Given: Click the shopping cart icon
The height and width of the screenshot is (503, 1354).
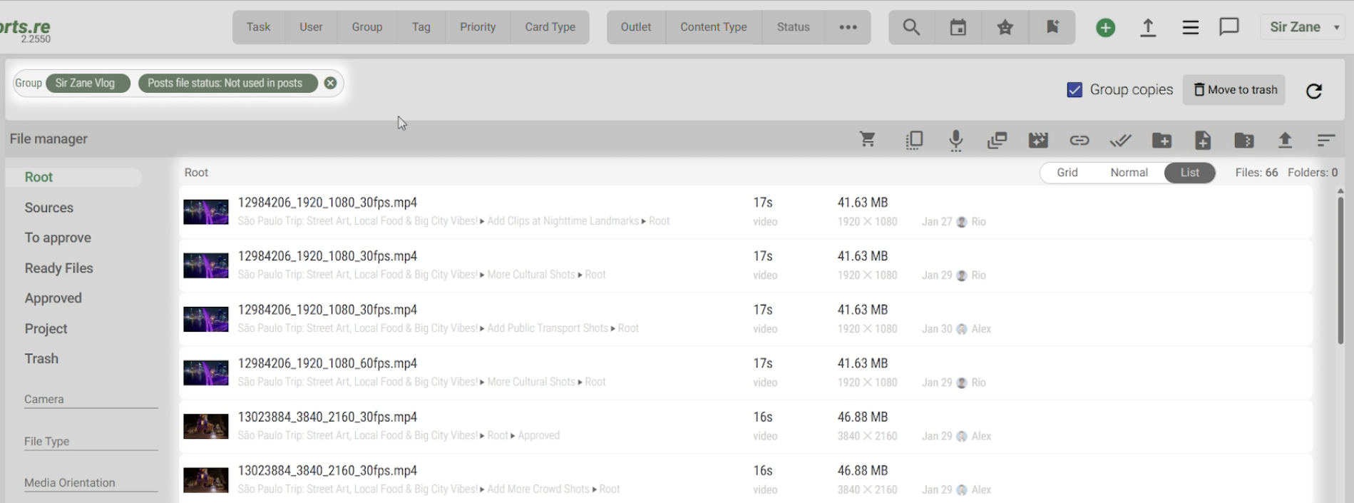Looking at the screenshot, I should click(x=867, y=140).
